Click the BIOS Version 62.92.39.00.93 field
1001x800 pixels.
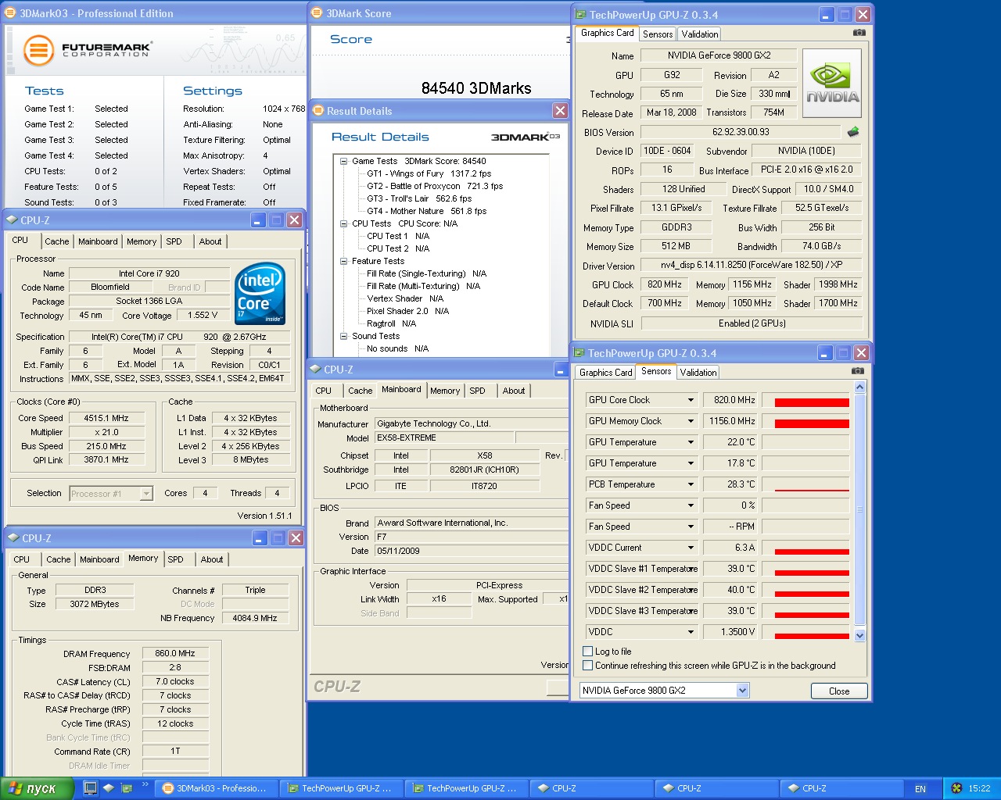[741, 132]
